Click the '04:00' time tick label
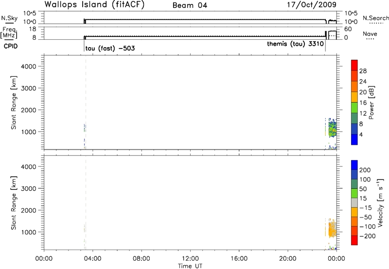The image size is (389, 269). (x=92, y=259)
